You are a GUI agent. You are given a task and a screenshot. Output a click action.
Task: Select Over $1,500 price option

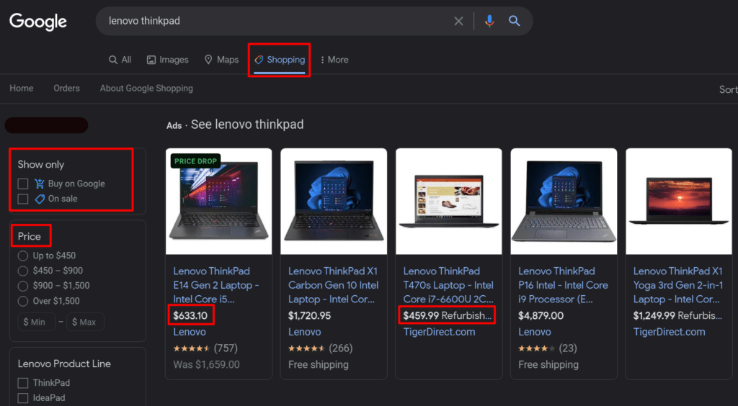click(x=23, y=301)
